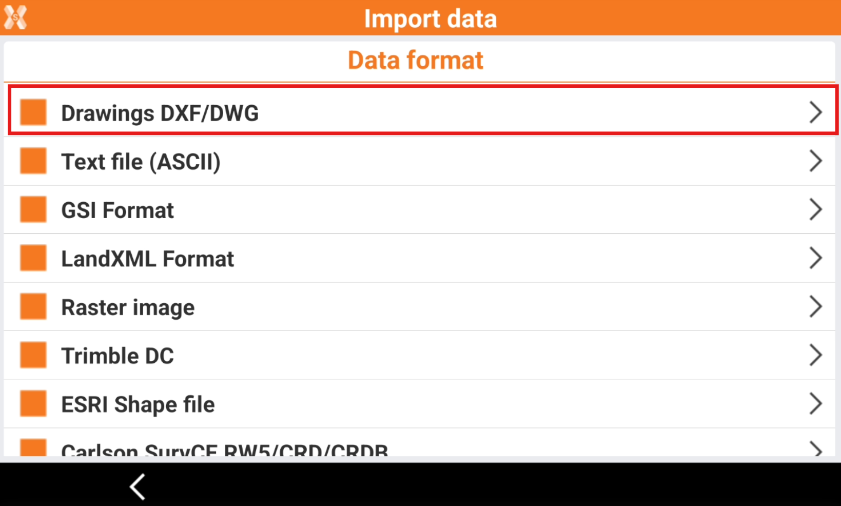
Task: Expand Drawings DXF/DWG chevron arrow
Action: 815,112
